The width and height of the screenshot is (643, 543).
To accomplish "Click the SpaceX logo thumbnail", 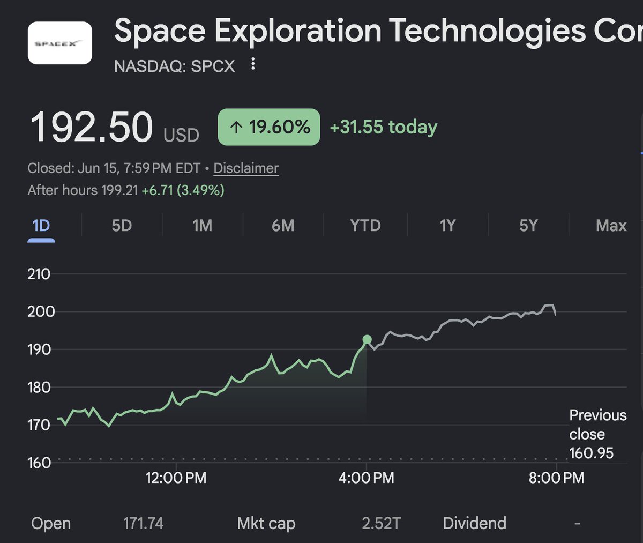I will 60,43.
